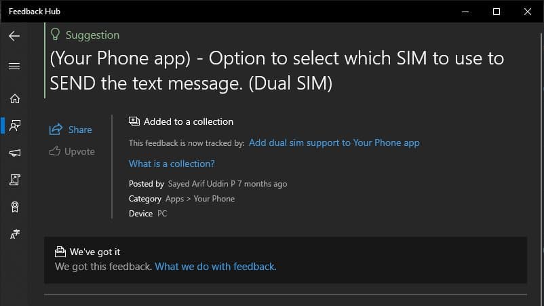Open 'What we do with feedback.' link

point(215,267)
